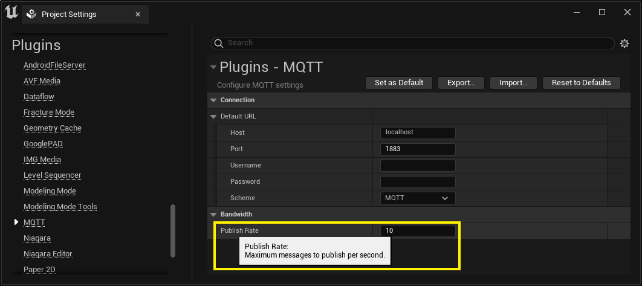Image resolution: width=642 pixels, height=286 pixels.
Task: Click the Import... button
Action: (x=513, y=83)
